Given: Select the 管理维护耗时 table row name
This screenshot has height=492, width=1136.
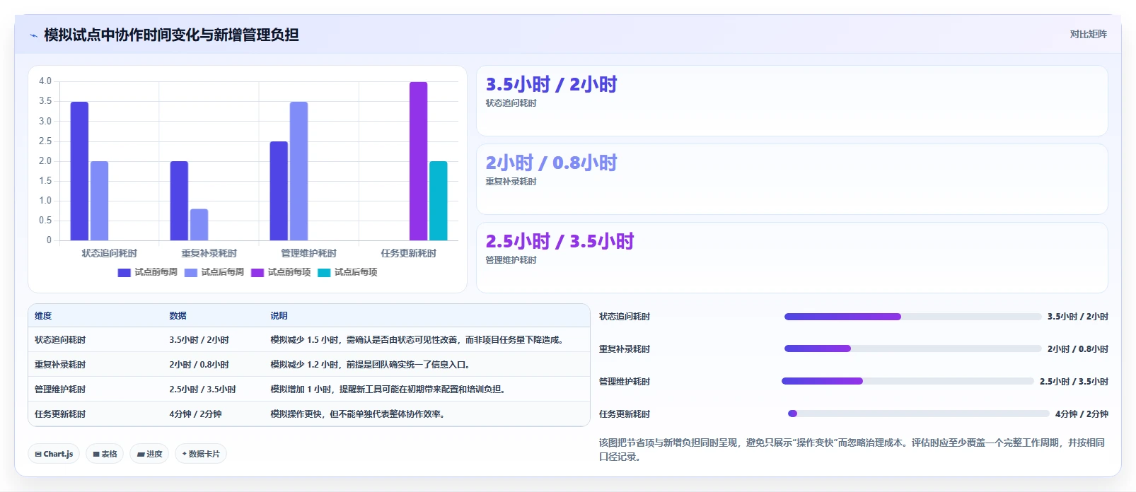Looking at the screenshot, I should click(x=60, y=389).
